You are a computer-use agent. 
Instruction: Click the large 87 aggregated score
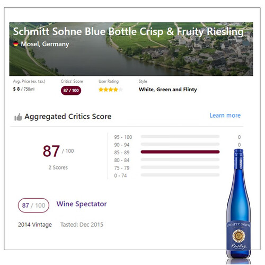[51, 151]
